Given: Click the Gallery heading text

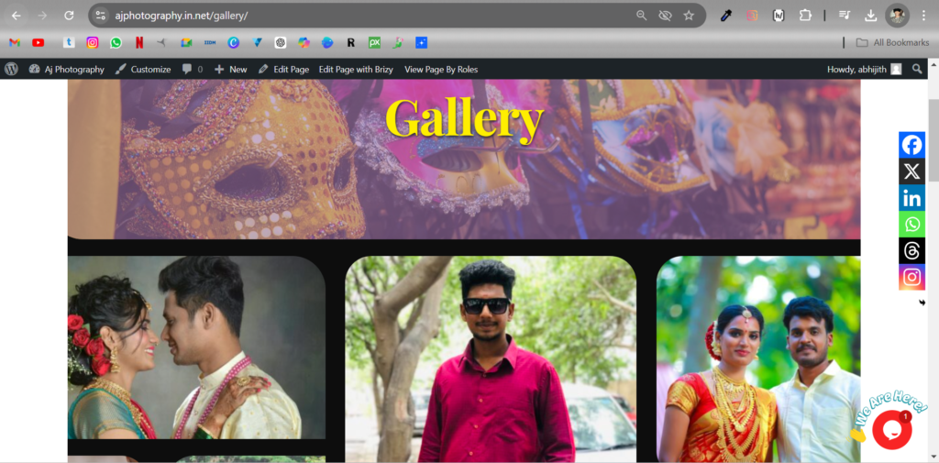Looking at the screenshot, I should pyautogui.click(x=464, y=119).
